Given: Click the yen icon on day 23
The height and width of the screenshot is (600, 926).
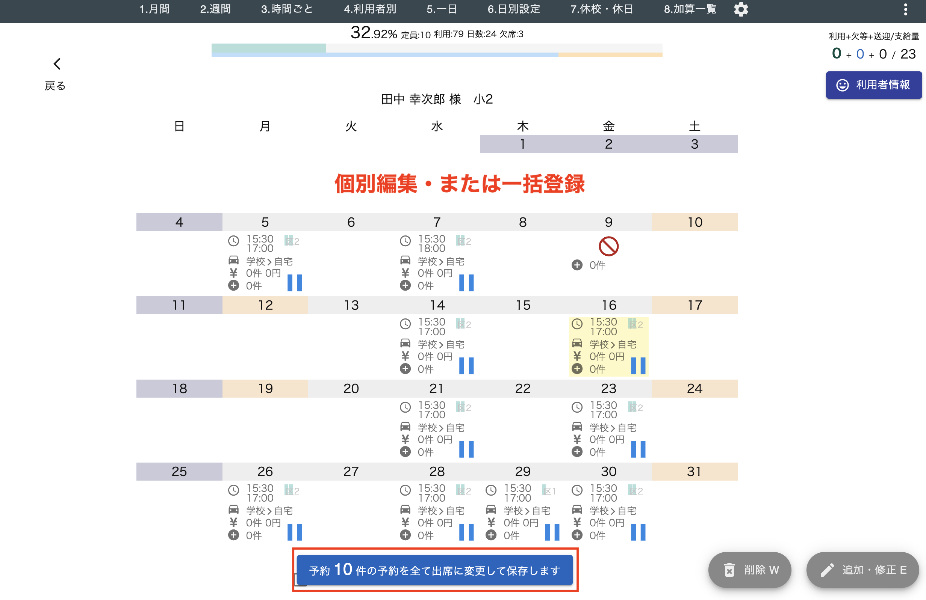Looking at the screenshot, I should point(576,439).
